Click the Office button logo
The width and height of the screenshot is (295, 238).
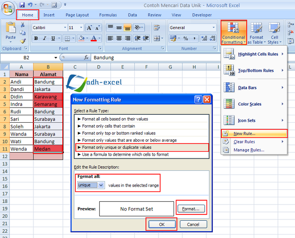pyautogui.click(x=8, y=8)
